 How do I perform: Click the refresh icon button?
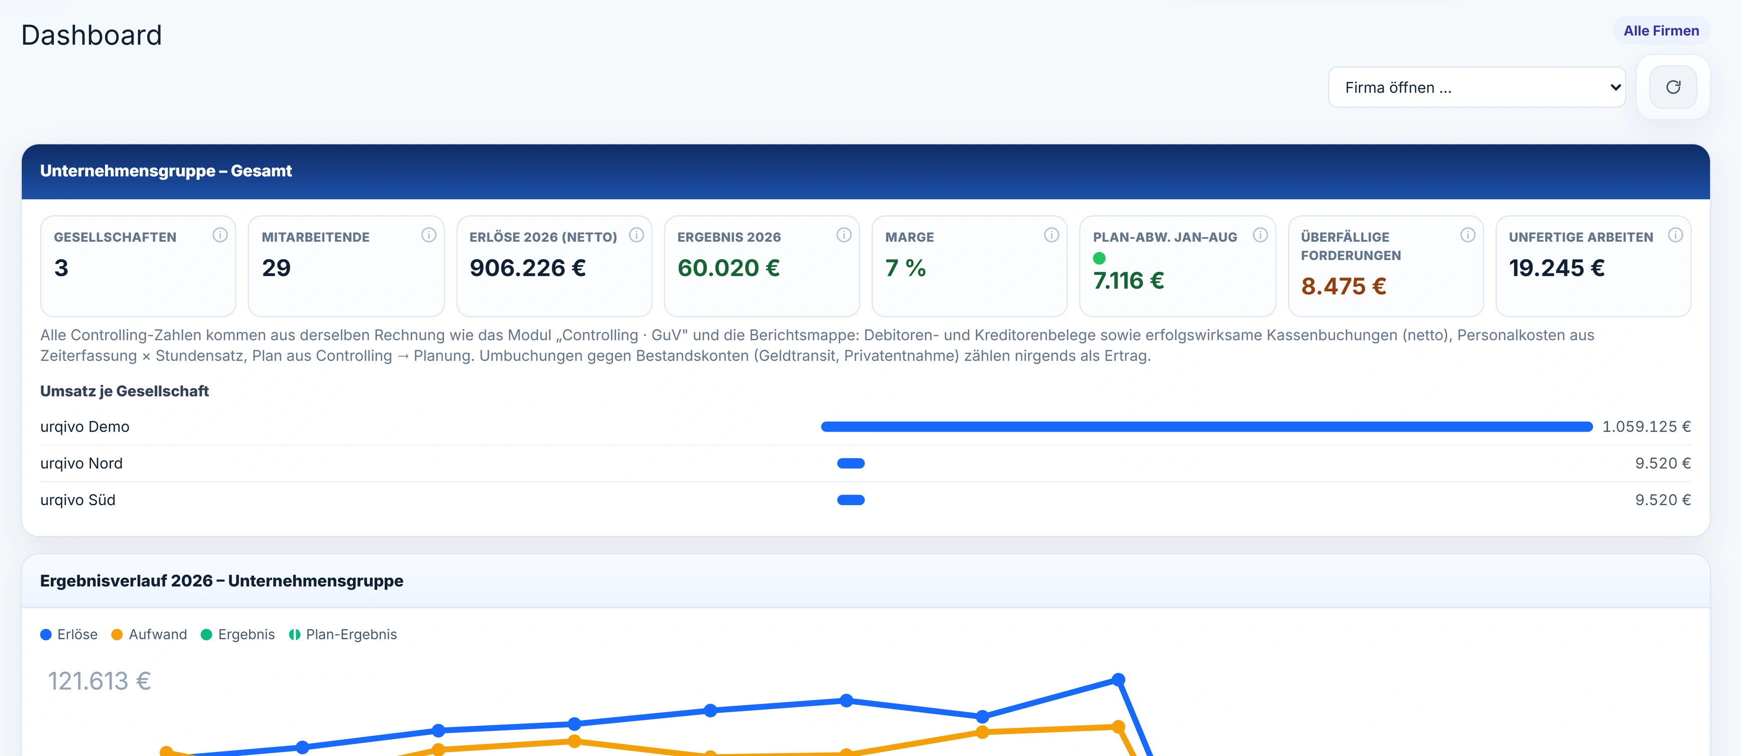[1673, 87]
